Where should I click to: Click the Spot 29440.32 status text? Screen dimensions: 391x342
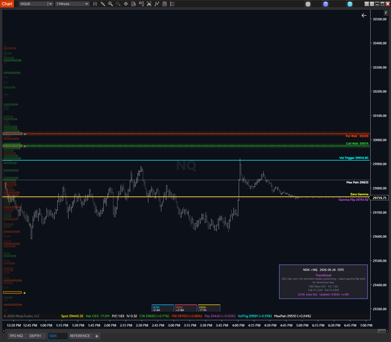pyautogui.click(x=72, y=316)
